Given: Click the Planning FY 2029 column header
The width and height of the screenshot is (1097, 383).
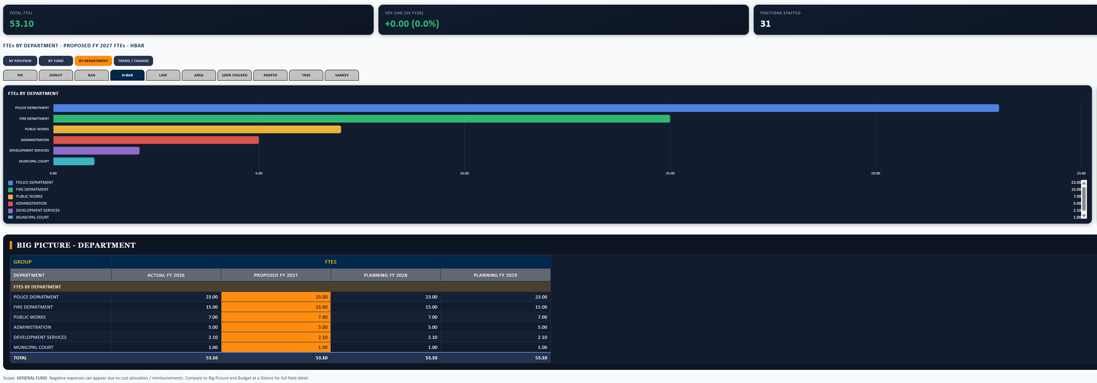Looking at the screenshot, I should point(495,275).
